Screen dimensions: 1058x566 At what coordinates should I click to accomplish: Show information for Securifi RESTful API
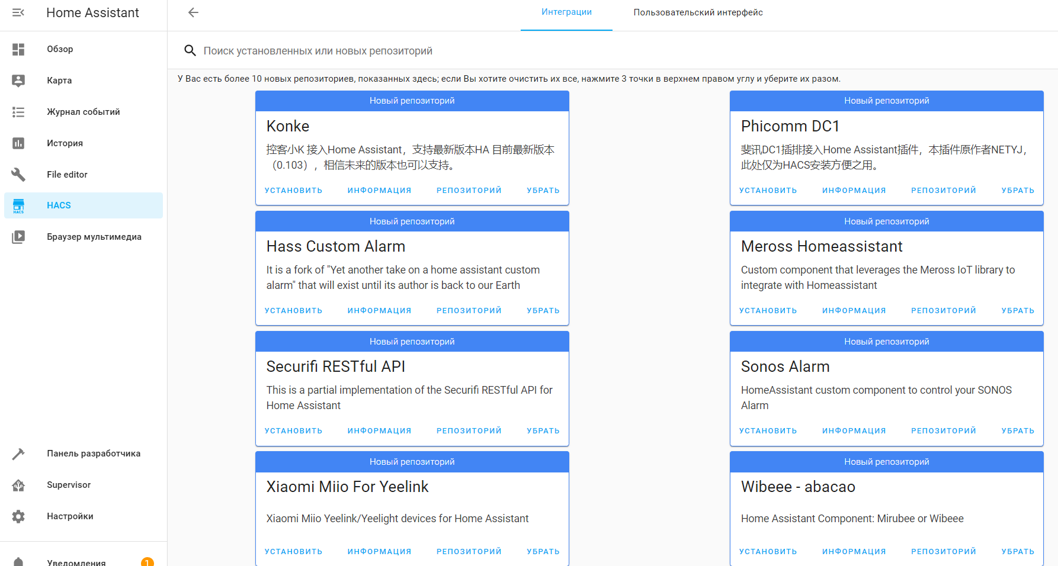(379, 431)
